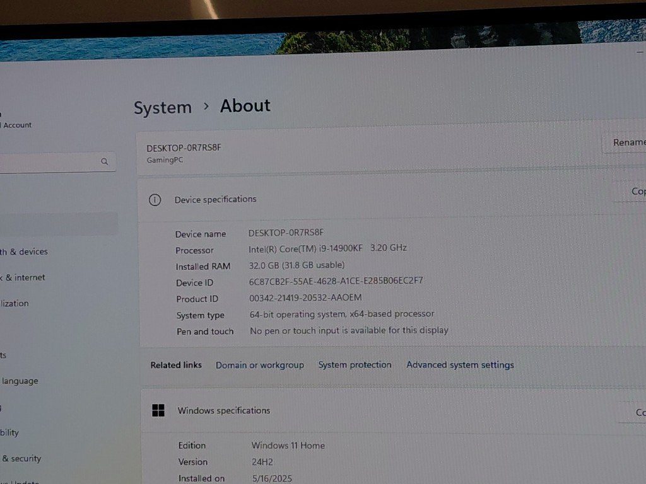Viewport: 646px width, 484px height.
Task: Select Bluetooth & devices in the sidebar
Action: click(24, 251)
